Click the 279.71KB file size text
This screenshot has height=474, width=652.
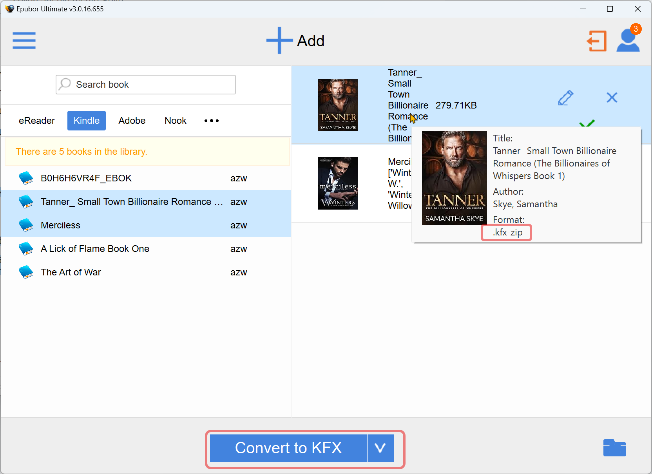(456, 105)
